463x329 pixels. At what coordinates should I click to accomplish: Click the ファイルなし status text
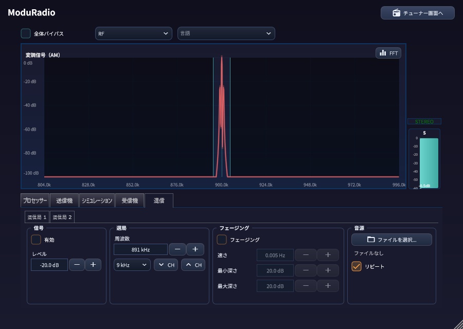pyautogui.click(x=368, y=253)
